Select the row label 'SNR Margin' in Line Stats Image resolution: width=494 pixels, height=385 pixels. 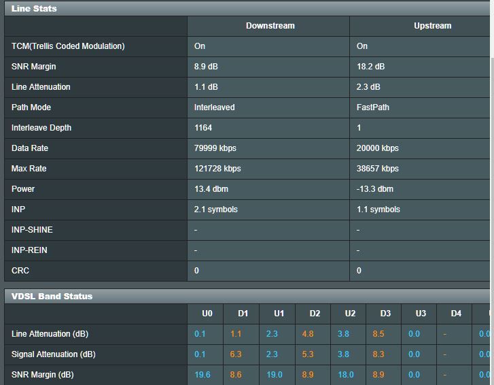coord(33,67)
